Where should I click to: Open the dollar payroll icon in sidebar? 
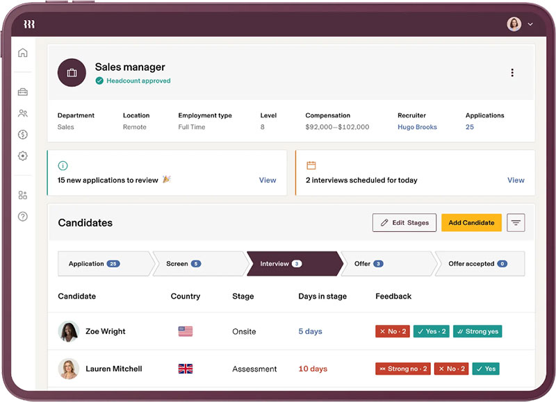(23, 135)
